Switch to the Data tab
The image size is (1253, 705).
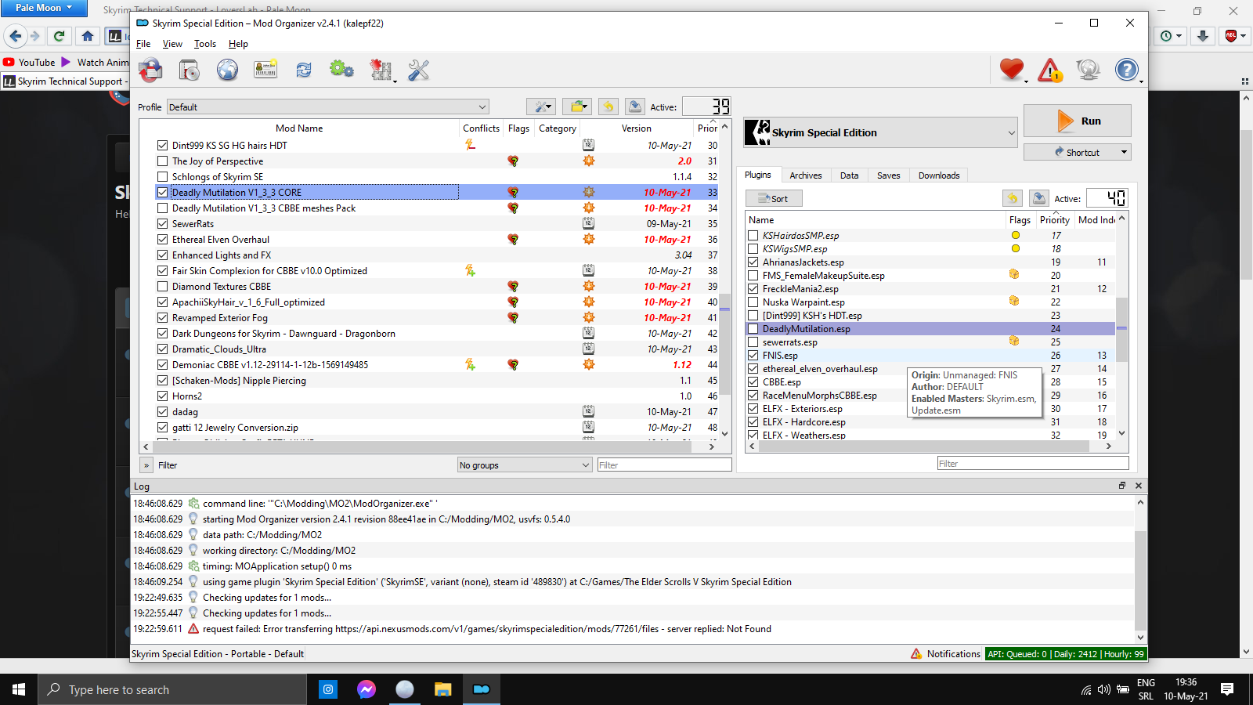(x=849, y=175)
